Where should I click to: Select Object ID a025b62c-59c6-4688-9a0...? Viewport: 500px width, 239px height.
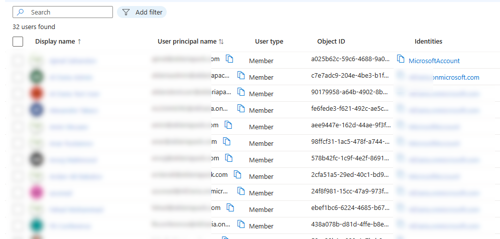(x=350, y=59)
